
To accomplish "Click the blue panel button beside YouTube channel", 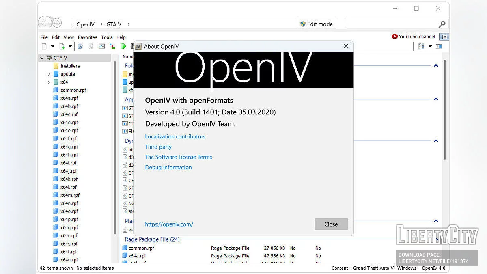I will (444, 37).
